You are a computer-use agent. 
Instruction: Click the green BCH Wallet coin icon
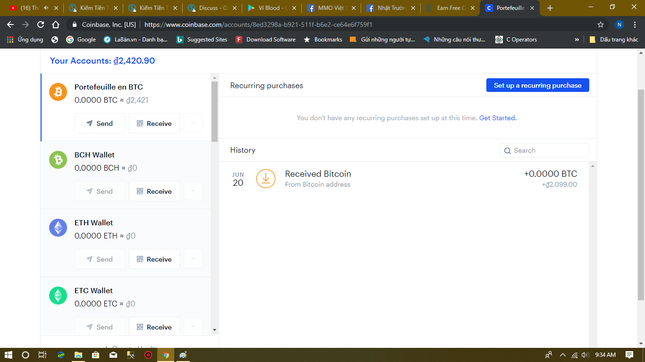(58, 160)
